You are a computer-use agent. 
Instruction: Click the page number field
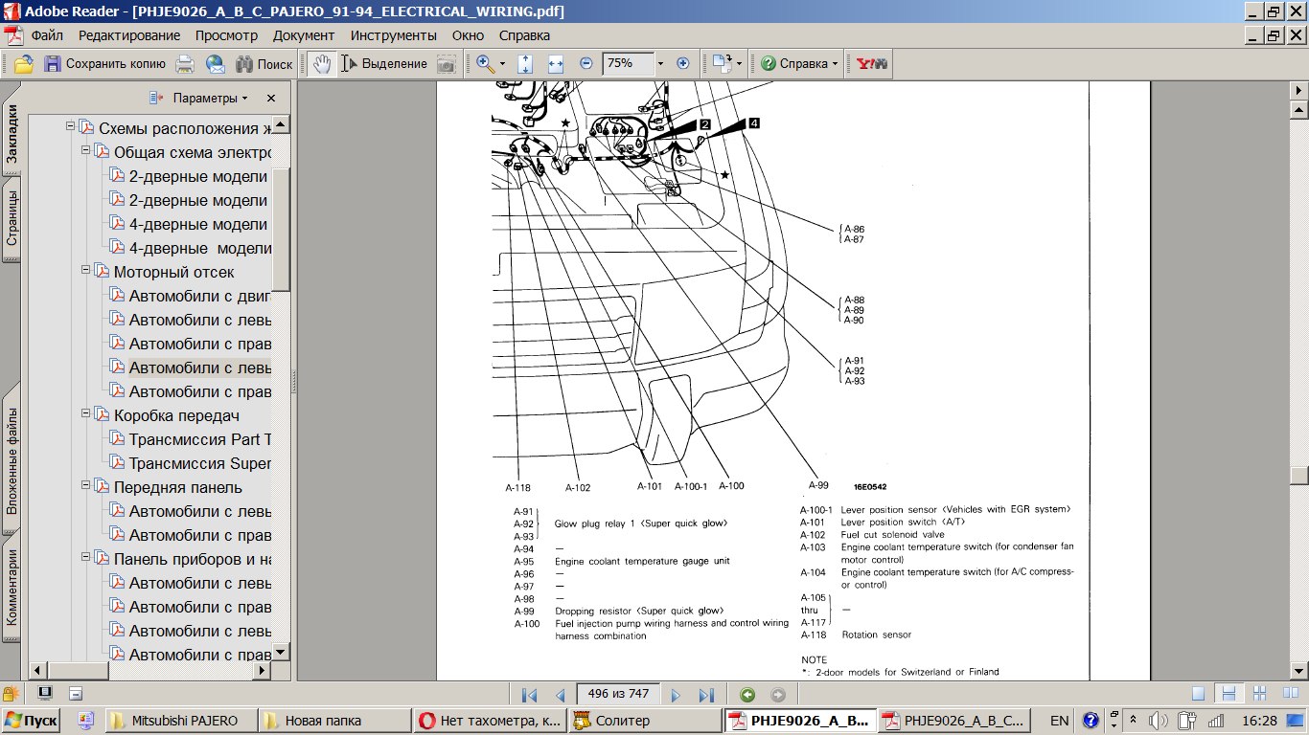click(x=618, y=695)
